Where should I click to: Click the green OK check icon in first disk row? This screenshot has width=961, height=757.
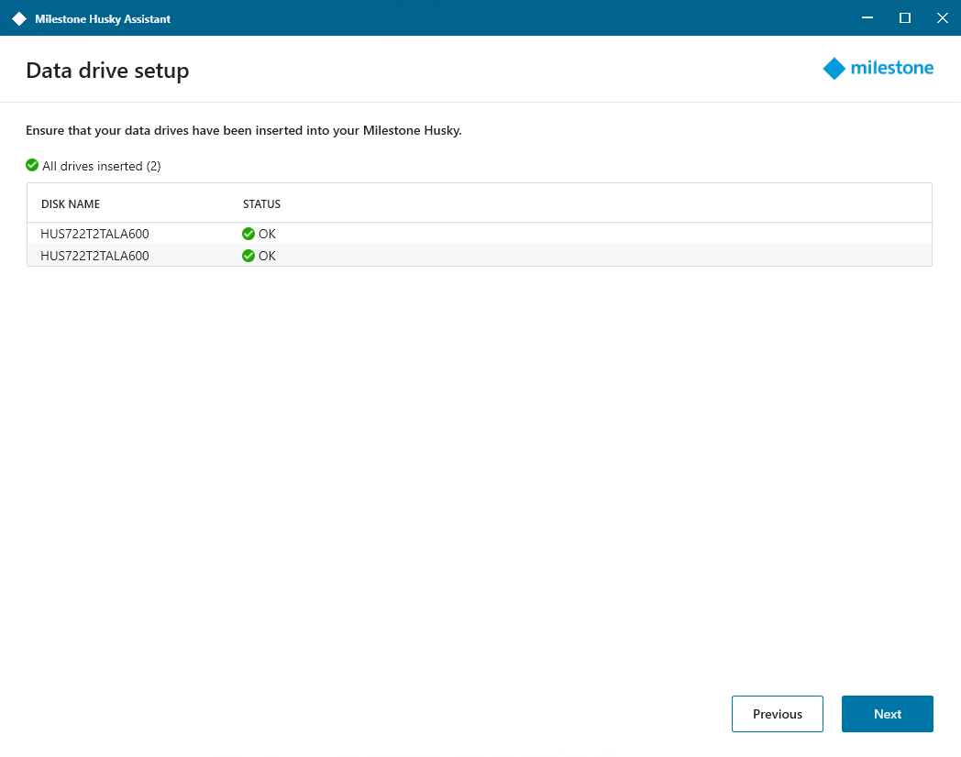(249, 234)
